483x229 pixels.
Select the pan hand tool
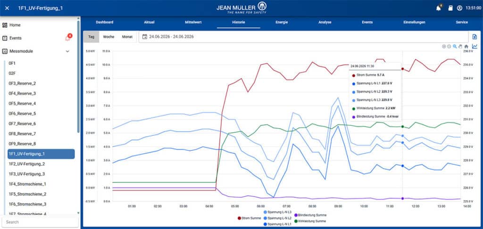tap(460, 47)
